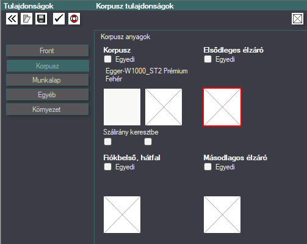Click the empty Fiókbelső, hátfal material slot

122,215
